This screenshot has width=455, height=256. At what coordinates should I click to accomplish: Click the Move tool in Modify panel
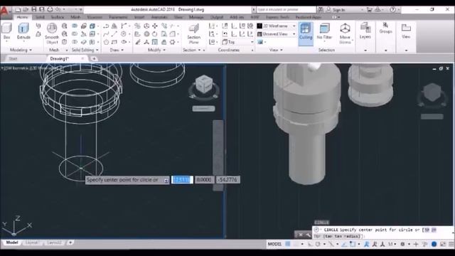pos(155,26)
